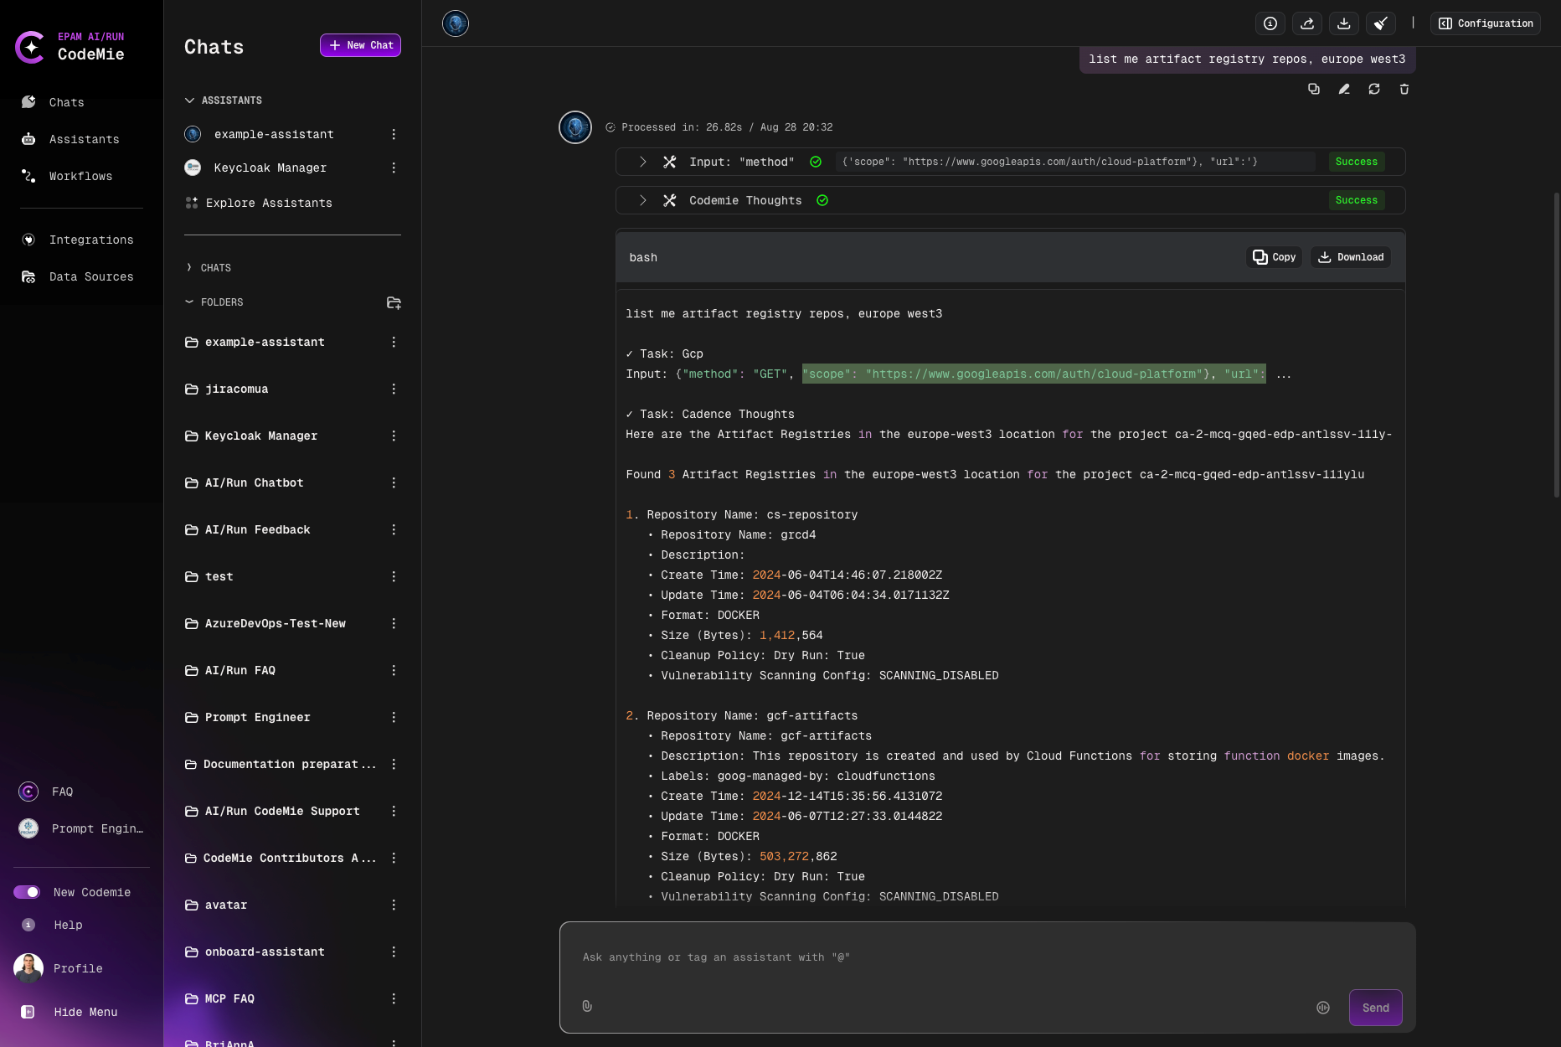Open the Configuration panel
Viewport: 1561px width, 1047px height.
(x=1485, y=23)
